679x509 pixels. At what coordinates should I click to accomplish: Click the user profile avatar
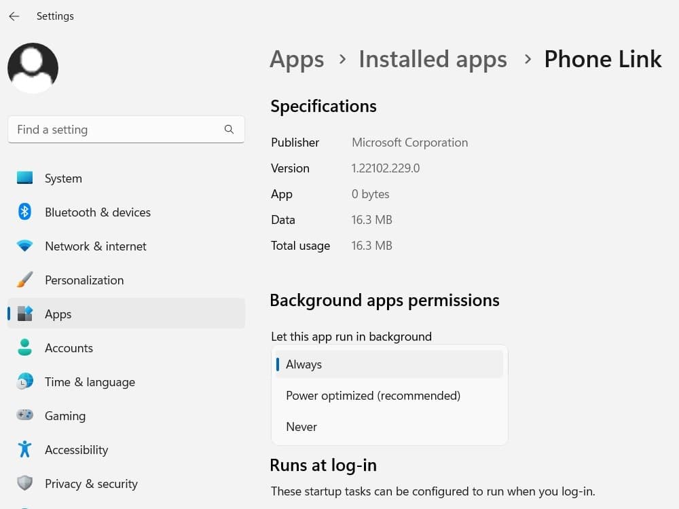33,68
